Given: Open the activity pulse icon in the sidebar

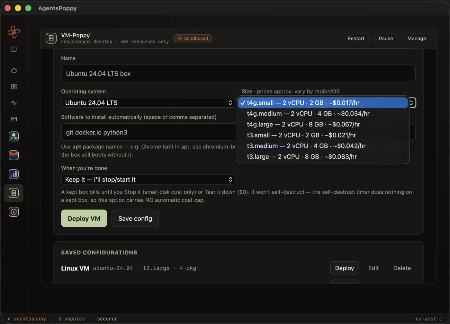Looking at the screenshot, I should point(14,103).
